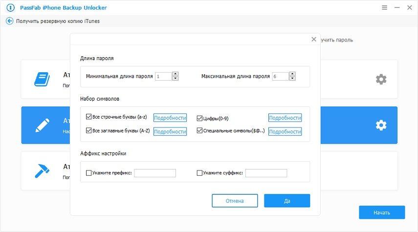The height and width of the screenshot is (232, 418).
Task: Enable the specify prefix checkbox
Action: point(89,173)
